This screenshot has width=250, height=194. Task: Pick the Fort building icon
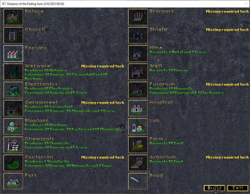13,181
